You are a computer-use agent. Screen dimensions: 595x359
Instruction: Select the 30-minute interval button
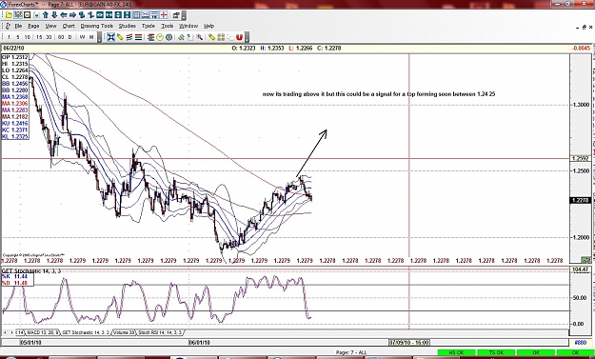tap(49, 37)
